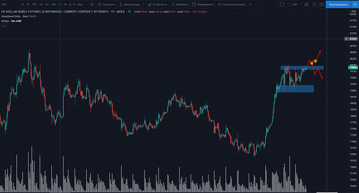Image resolution: width=359 pixels, height=193 pixels.
Task: Select the 5М timeframe
Action: coord(47,4)
